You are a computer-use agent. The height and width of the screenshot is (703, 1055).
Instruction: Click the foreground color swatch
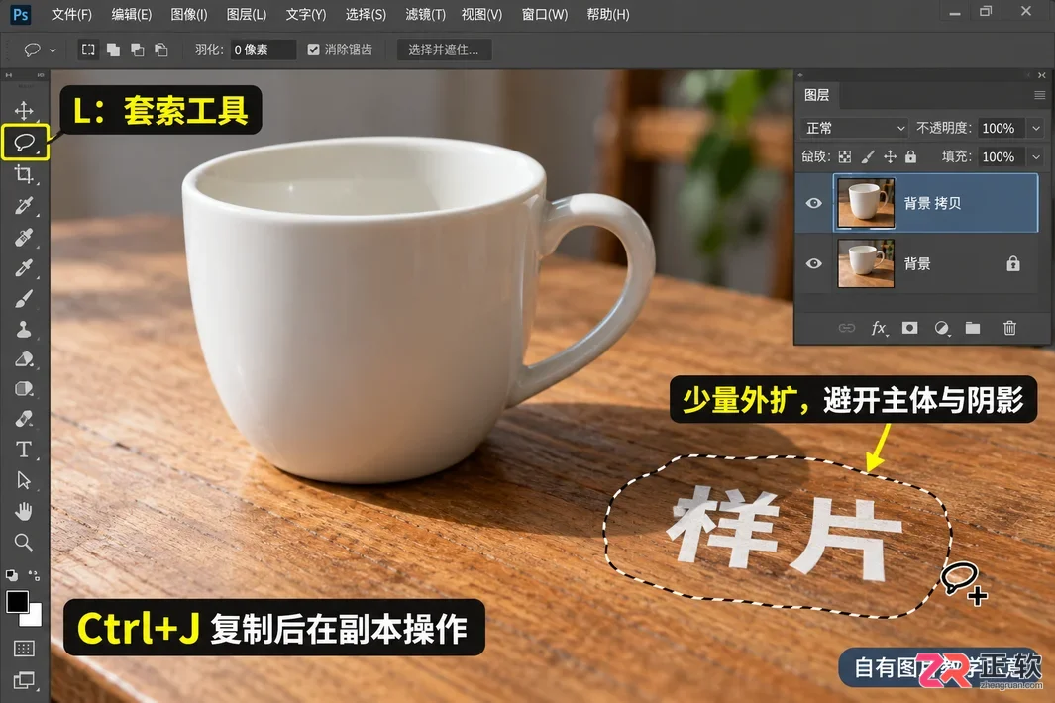(18, 601)
